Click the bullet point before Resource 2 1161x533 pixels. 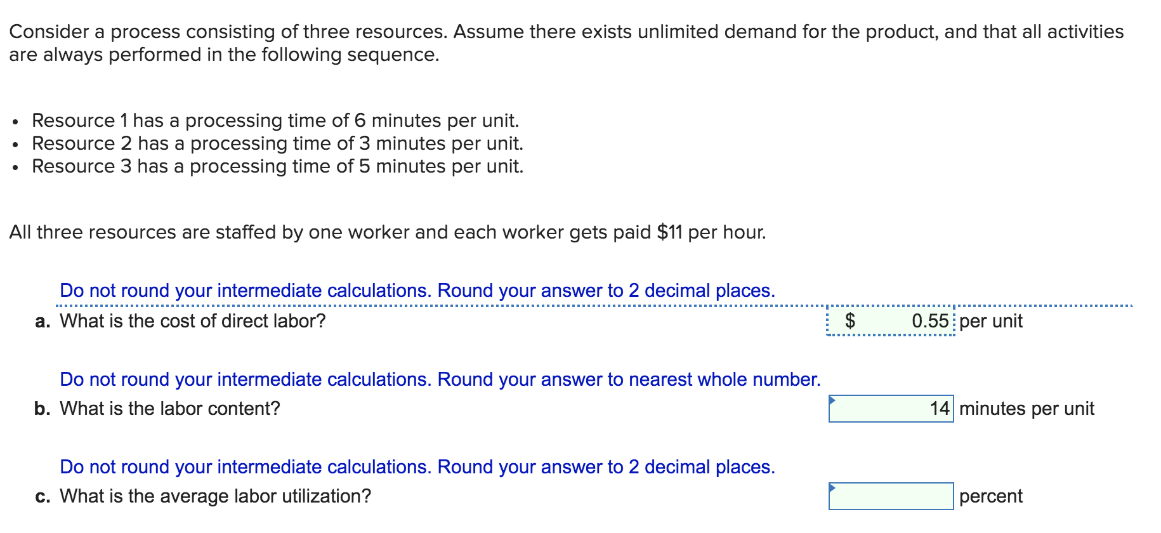point(15,145)
